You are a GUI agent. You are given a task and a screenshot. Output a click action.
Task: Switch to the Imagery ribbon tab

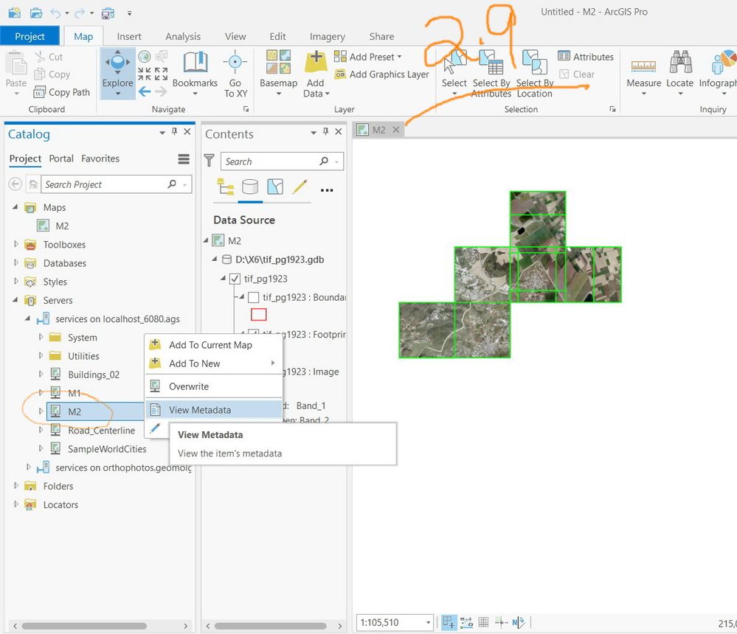click(x=327, y=36)
